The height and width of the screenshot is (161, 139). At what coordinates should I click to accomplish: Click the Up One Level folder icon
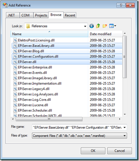point(98,26)
